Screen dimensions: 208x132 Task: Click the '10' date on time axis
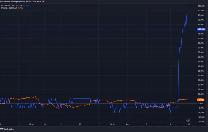click(x=188, y=123)
